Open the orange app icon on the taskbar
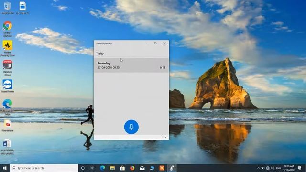The width and height of the screenshot is (306, 172). [162, 168]
